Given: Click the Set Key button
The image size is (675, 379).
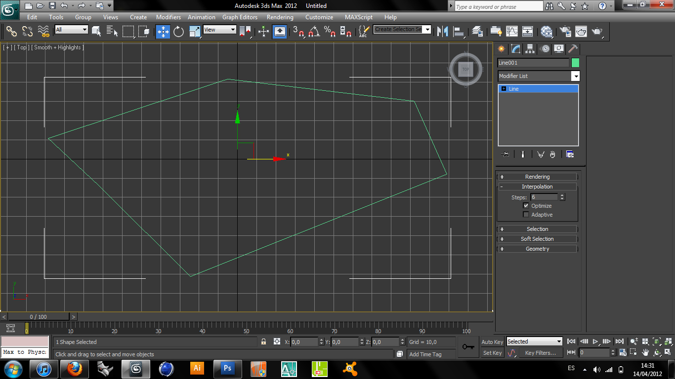Looking at the screenshot, I should (x=492, y=353).
